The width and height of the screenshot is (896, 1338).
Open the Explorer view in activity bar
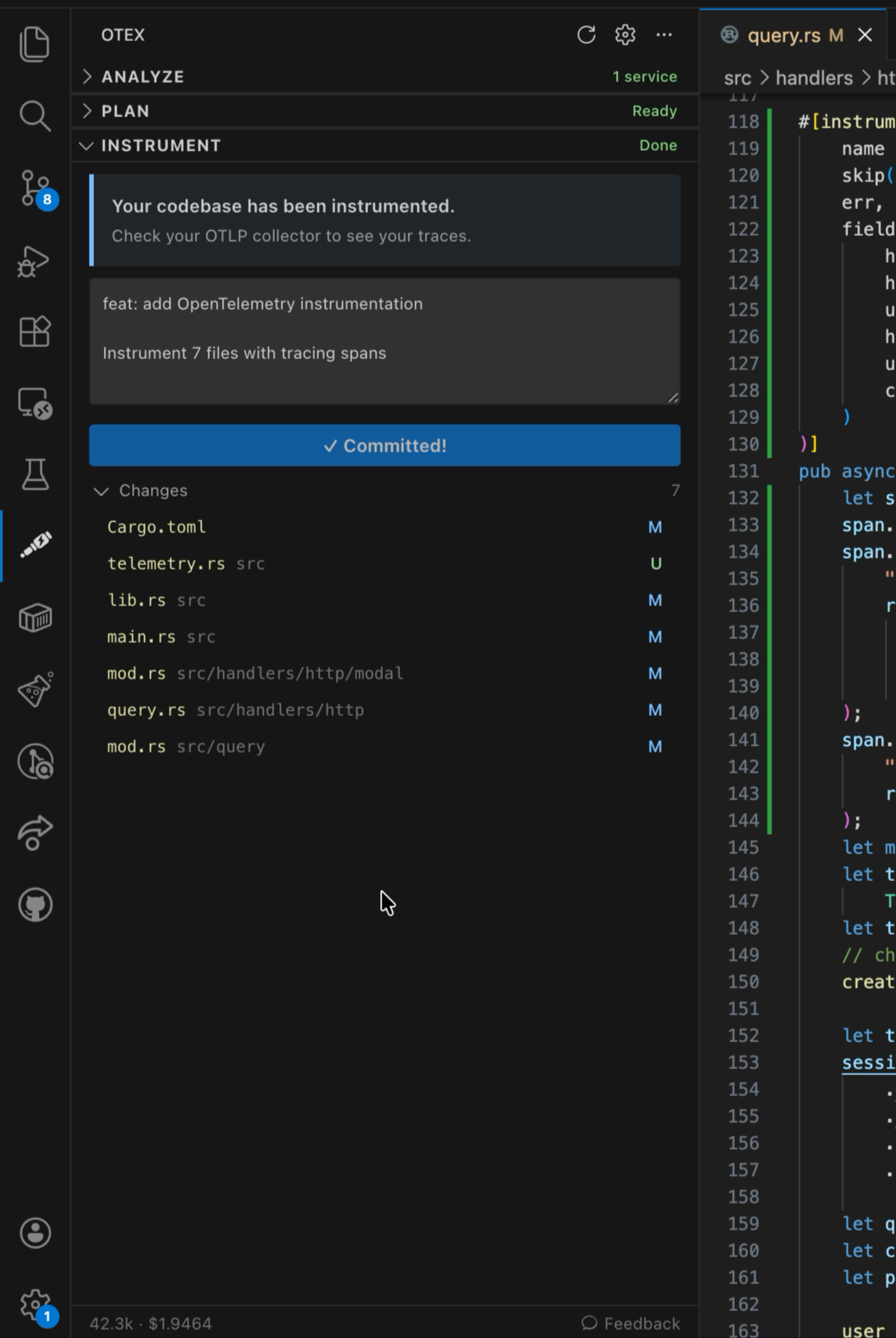point(34,43)
